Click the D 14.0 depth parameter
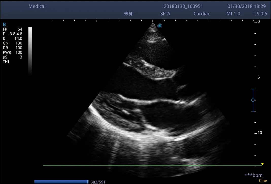The image size is (271, 184). tap(12, 39)
